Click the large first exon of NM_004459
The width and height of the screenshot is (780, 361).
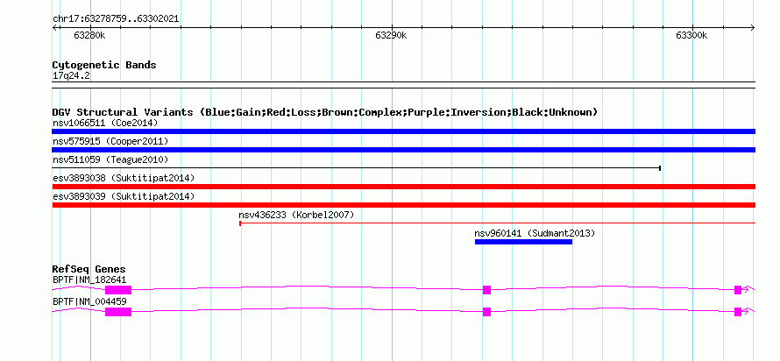[118, 312]
